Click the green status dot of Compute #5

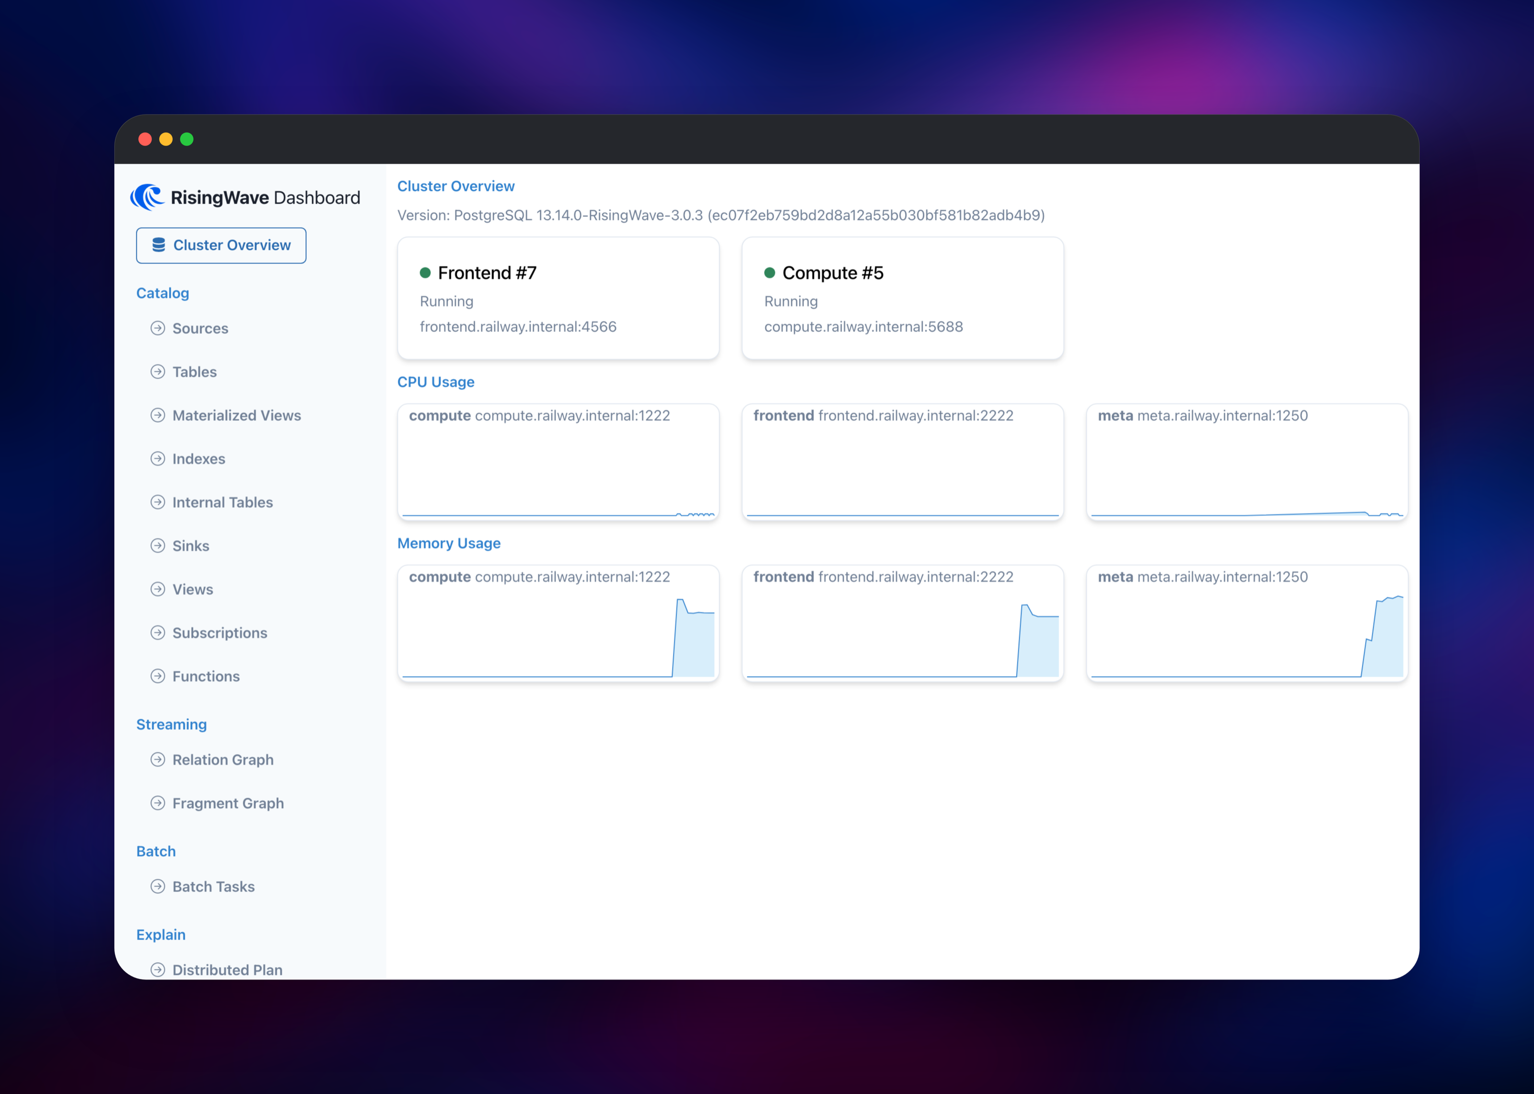(x=770, y=273)
